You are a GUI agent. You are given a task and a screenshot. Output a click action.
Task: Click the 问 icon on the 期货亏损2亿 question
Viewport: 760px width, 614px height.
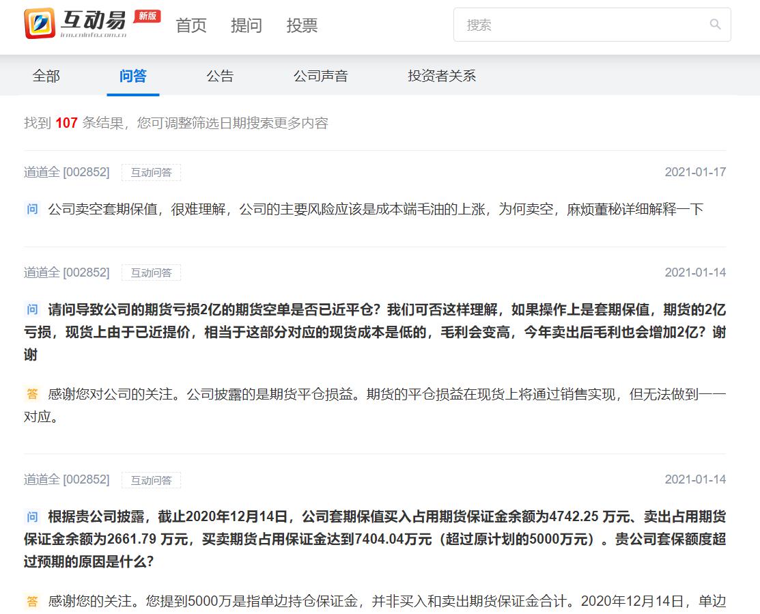coord(32,309)
